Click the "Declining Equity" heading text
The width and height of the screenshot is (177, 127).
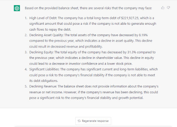point(41,52)
